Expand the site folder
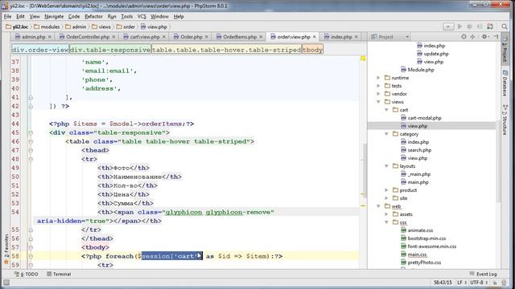Viewport: 515px width, 289px height. [386, 198]
